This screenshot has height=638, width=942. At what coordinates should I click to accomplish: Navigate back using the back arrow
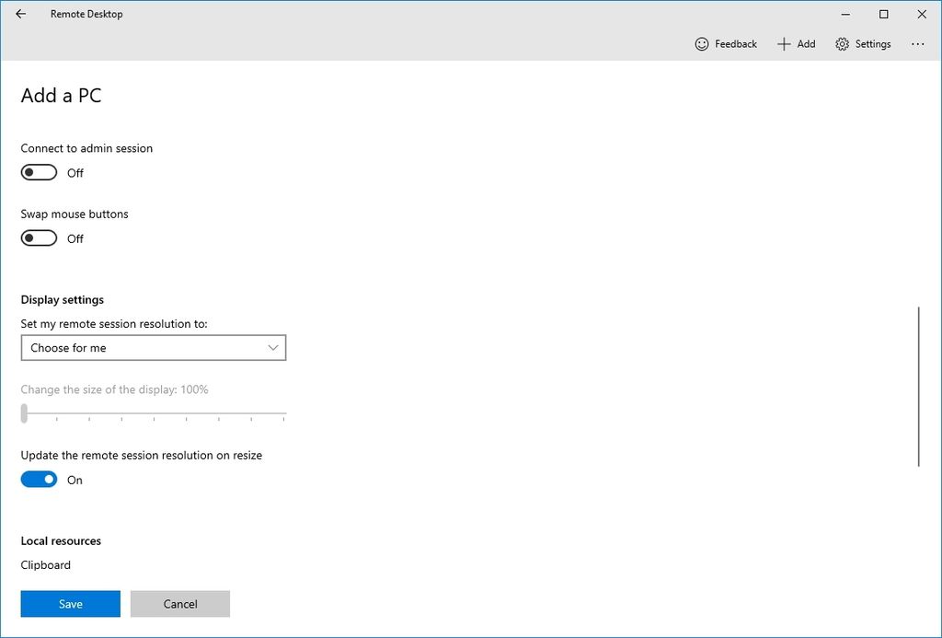(19, 14)
